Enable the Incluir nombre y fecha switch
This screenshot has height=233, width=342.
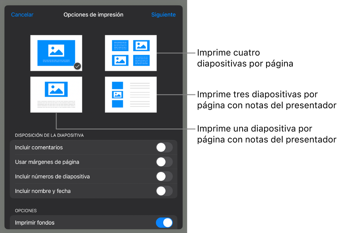click(x=164, y=191)
